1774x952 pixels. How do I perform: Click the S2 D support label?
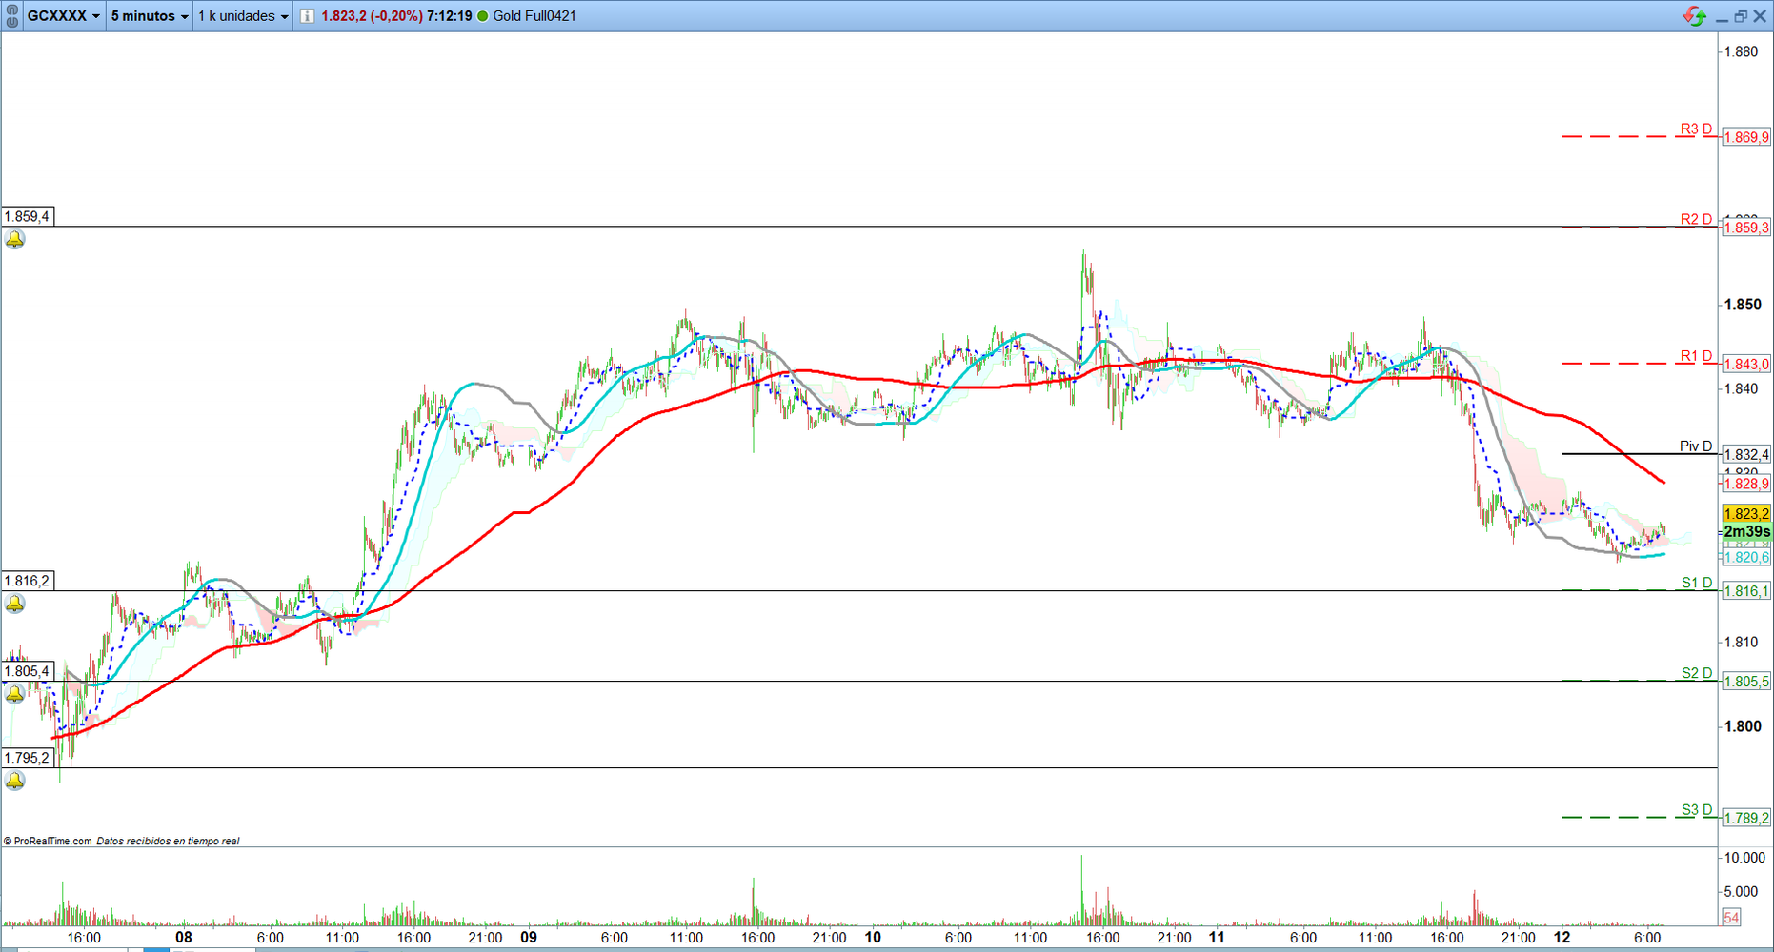(x=1697, y=673)
